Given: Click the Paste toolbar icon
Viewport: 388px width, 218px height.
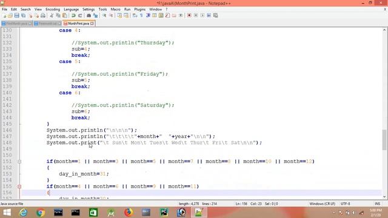Looking at the screenshot, I should [65, 16].
